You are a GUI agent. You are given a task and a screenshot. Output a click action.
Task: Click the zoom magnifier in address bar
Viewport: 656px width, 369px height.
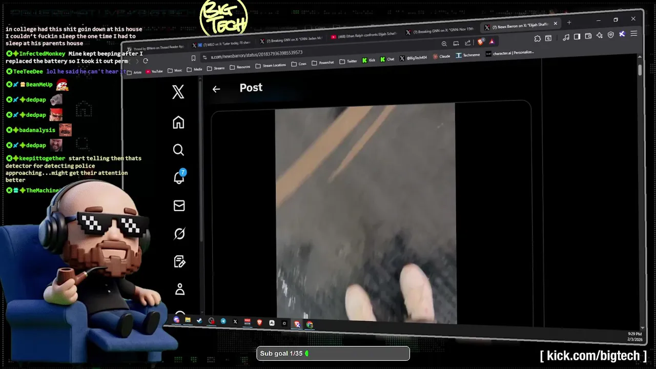point(444,44)
